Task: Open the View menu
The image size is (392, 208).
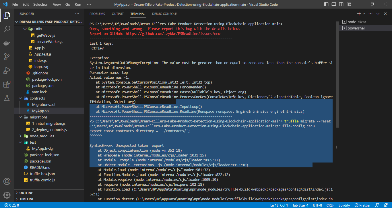Action: pos(57,4)
